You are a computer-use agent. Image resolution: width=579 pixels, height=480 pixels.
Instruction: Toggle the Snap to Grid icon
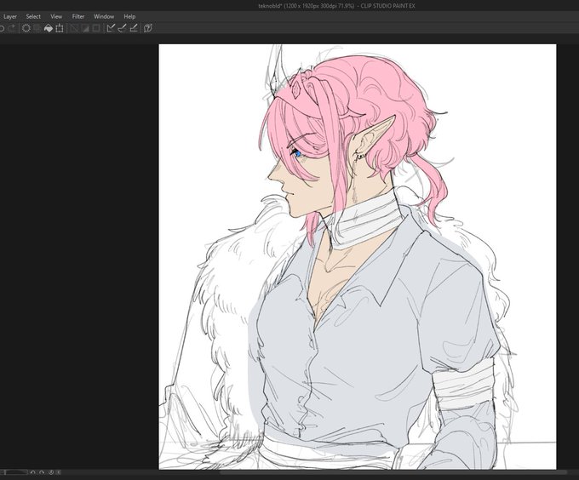pyautogui.click(x=134, y=28)
